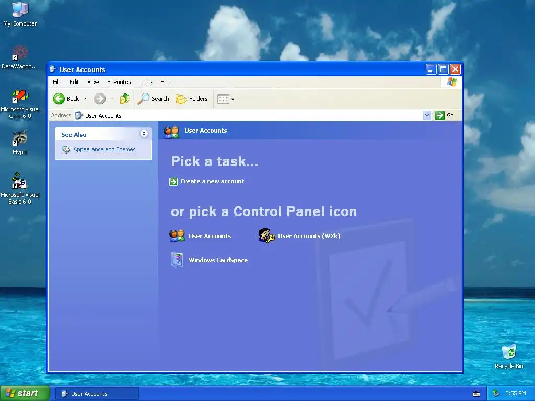This screenshot has width=535, height=401.
Task: Click the User Accounts header icon
Action: (171, 132)
